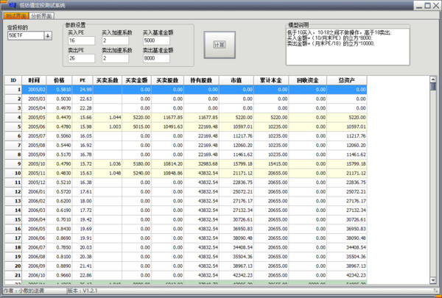
Task: Click the 买卖股数 column header
Action: (x=167, y=80)
